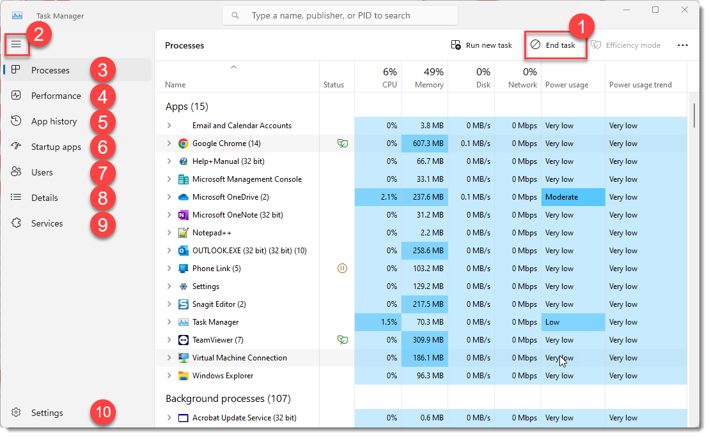709x437 pixels.
Task: Open Task Manager Settings gear
Action: [x=17, y=413]
